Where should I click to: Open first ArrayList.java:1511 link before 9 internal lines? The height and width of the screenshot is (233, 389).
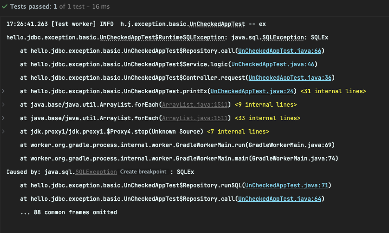195,105
